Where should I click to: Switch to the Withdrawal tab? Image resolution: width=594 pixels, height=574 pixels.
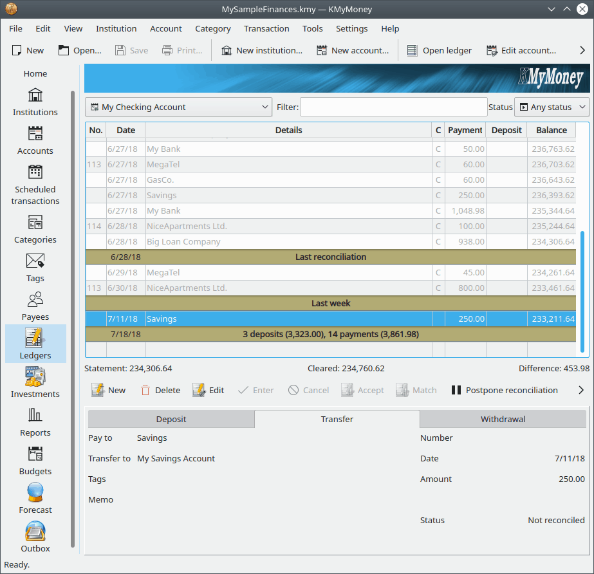pos(503,419)
